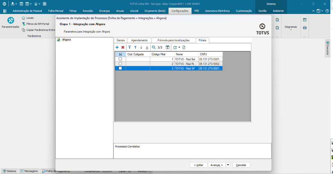The height and width of the screenshot is (174, 333).
Task: Add a new filial with plus icon
Action: point(117,48)
